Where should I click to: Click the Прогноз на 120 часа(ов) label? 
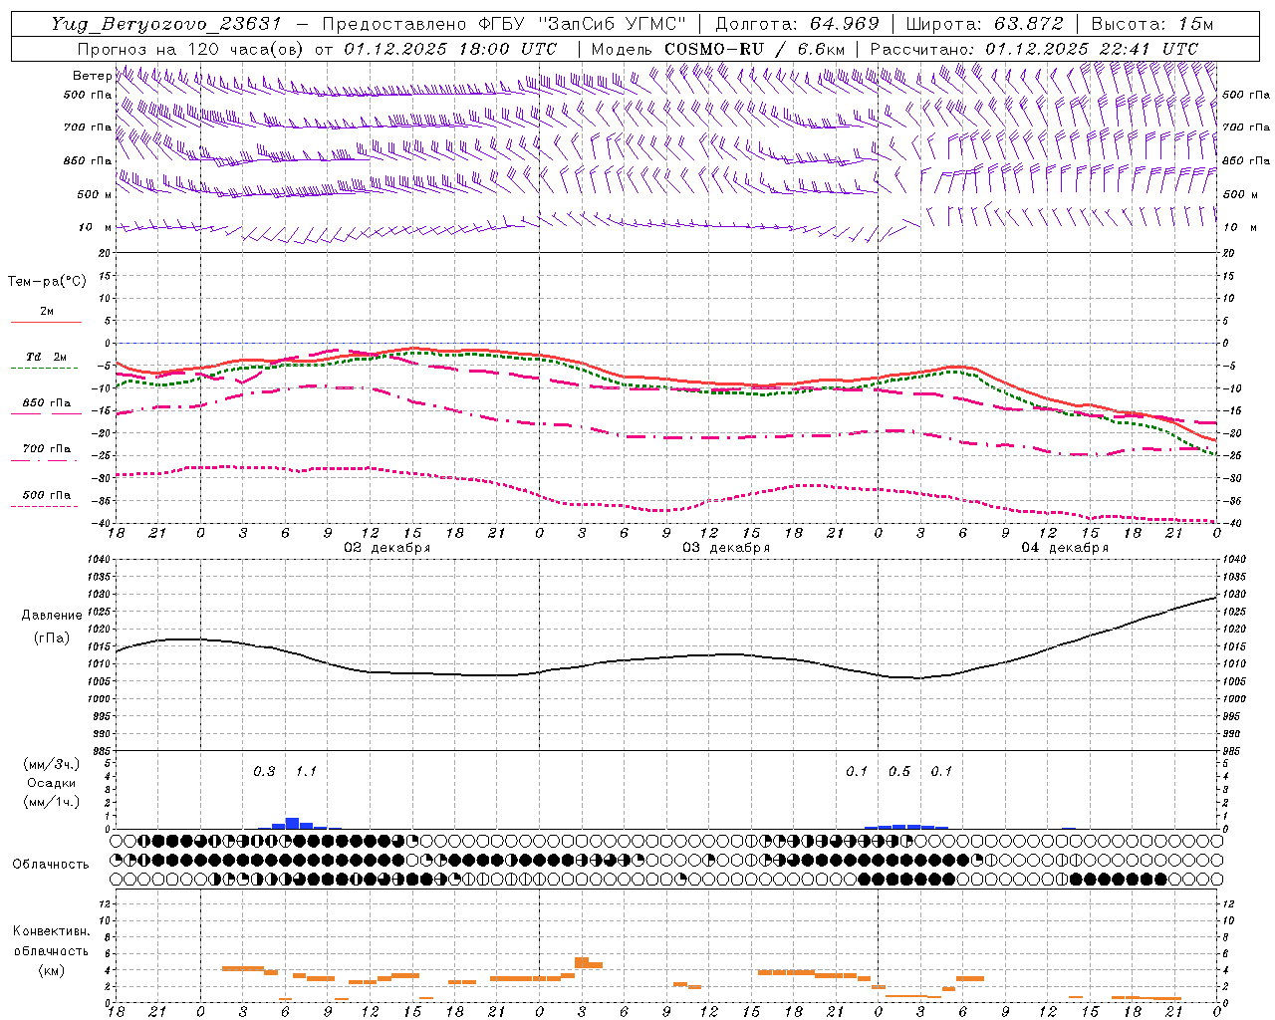pos(192,48)
